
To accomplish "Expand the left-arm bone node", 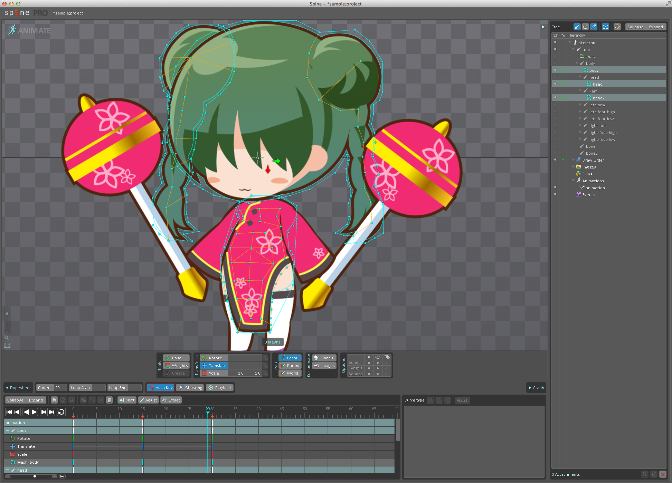I will [580, 105].
